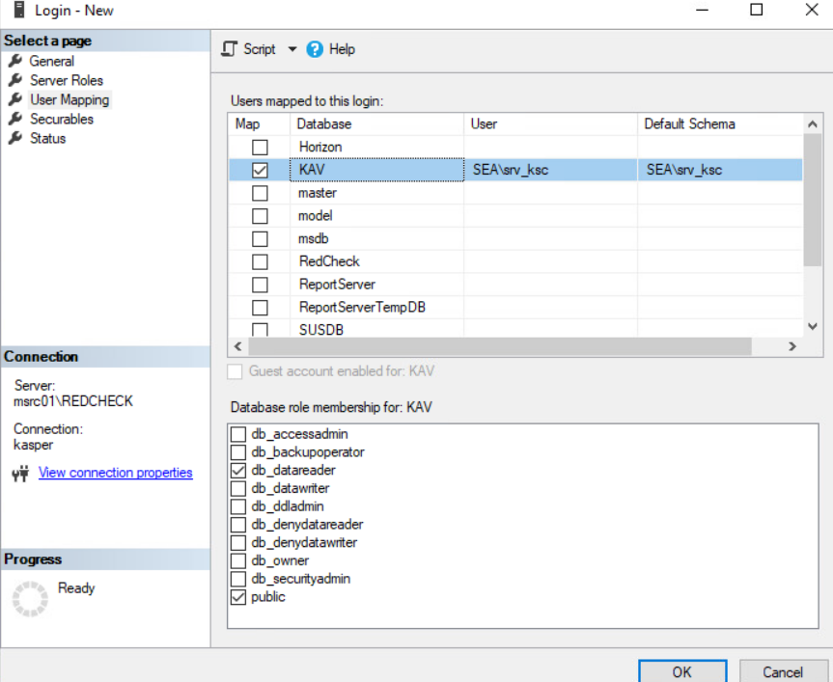The image size is (833, 682).
Task: Open View connection properties link
Action: coord(115,472)
